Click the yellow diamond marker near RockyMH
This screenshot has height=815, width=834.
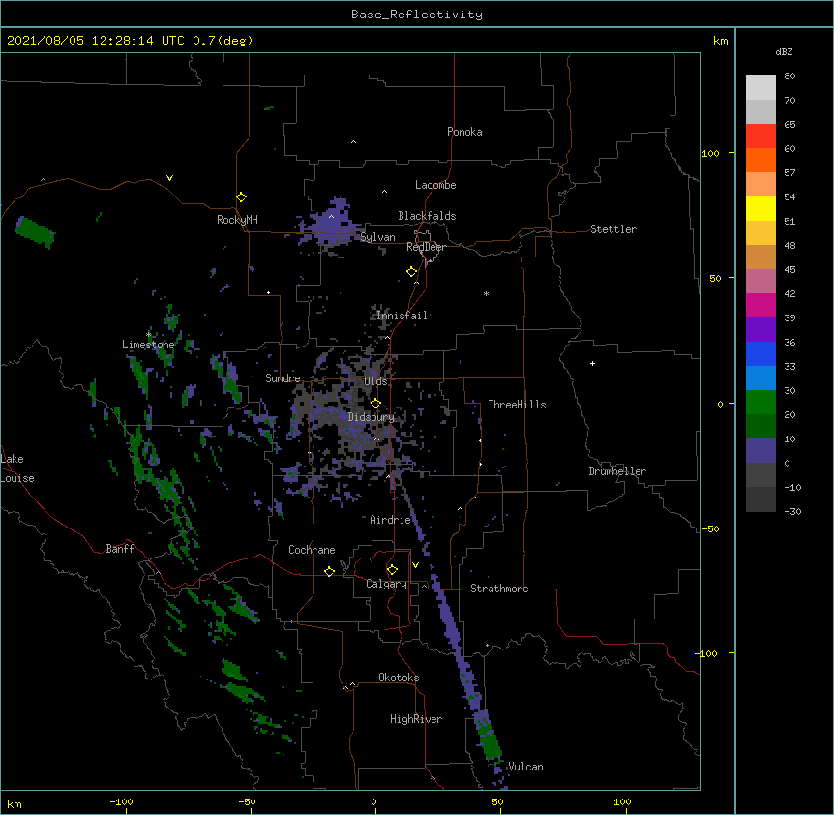pos(241,197)
